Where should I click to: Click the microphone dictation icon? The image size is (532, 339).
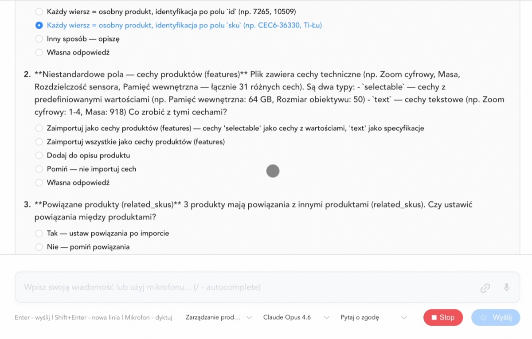(x=506, y=288)
